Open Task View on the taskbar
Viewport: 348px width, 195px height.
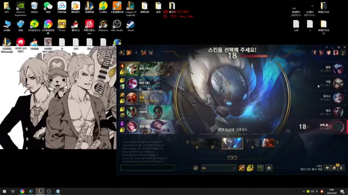pos(13,192)
